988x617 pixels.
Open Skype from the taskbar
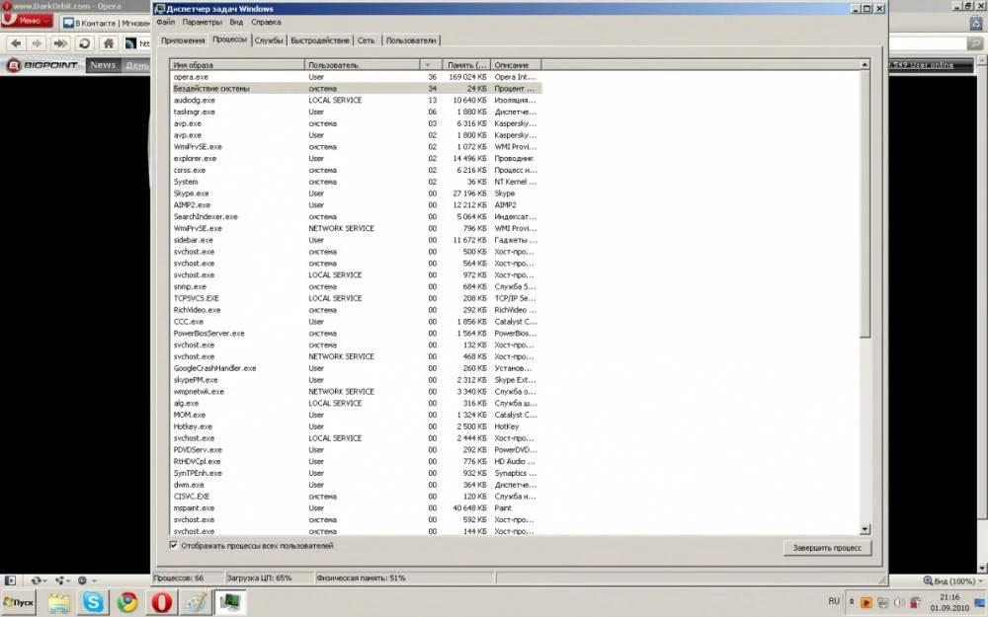[x=94, y=600]
